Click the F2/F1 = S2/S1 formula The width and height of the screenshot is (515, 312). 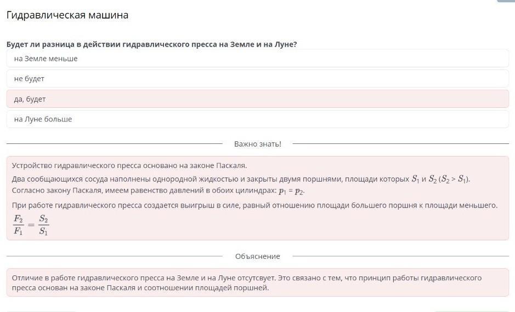(x=31, y=225)
